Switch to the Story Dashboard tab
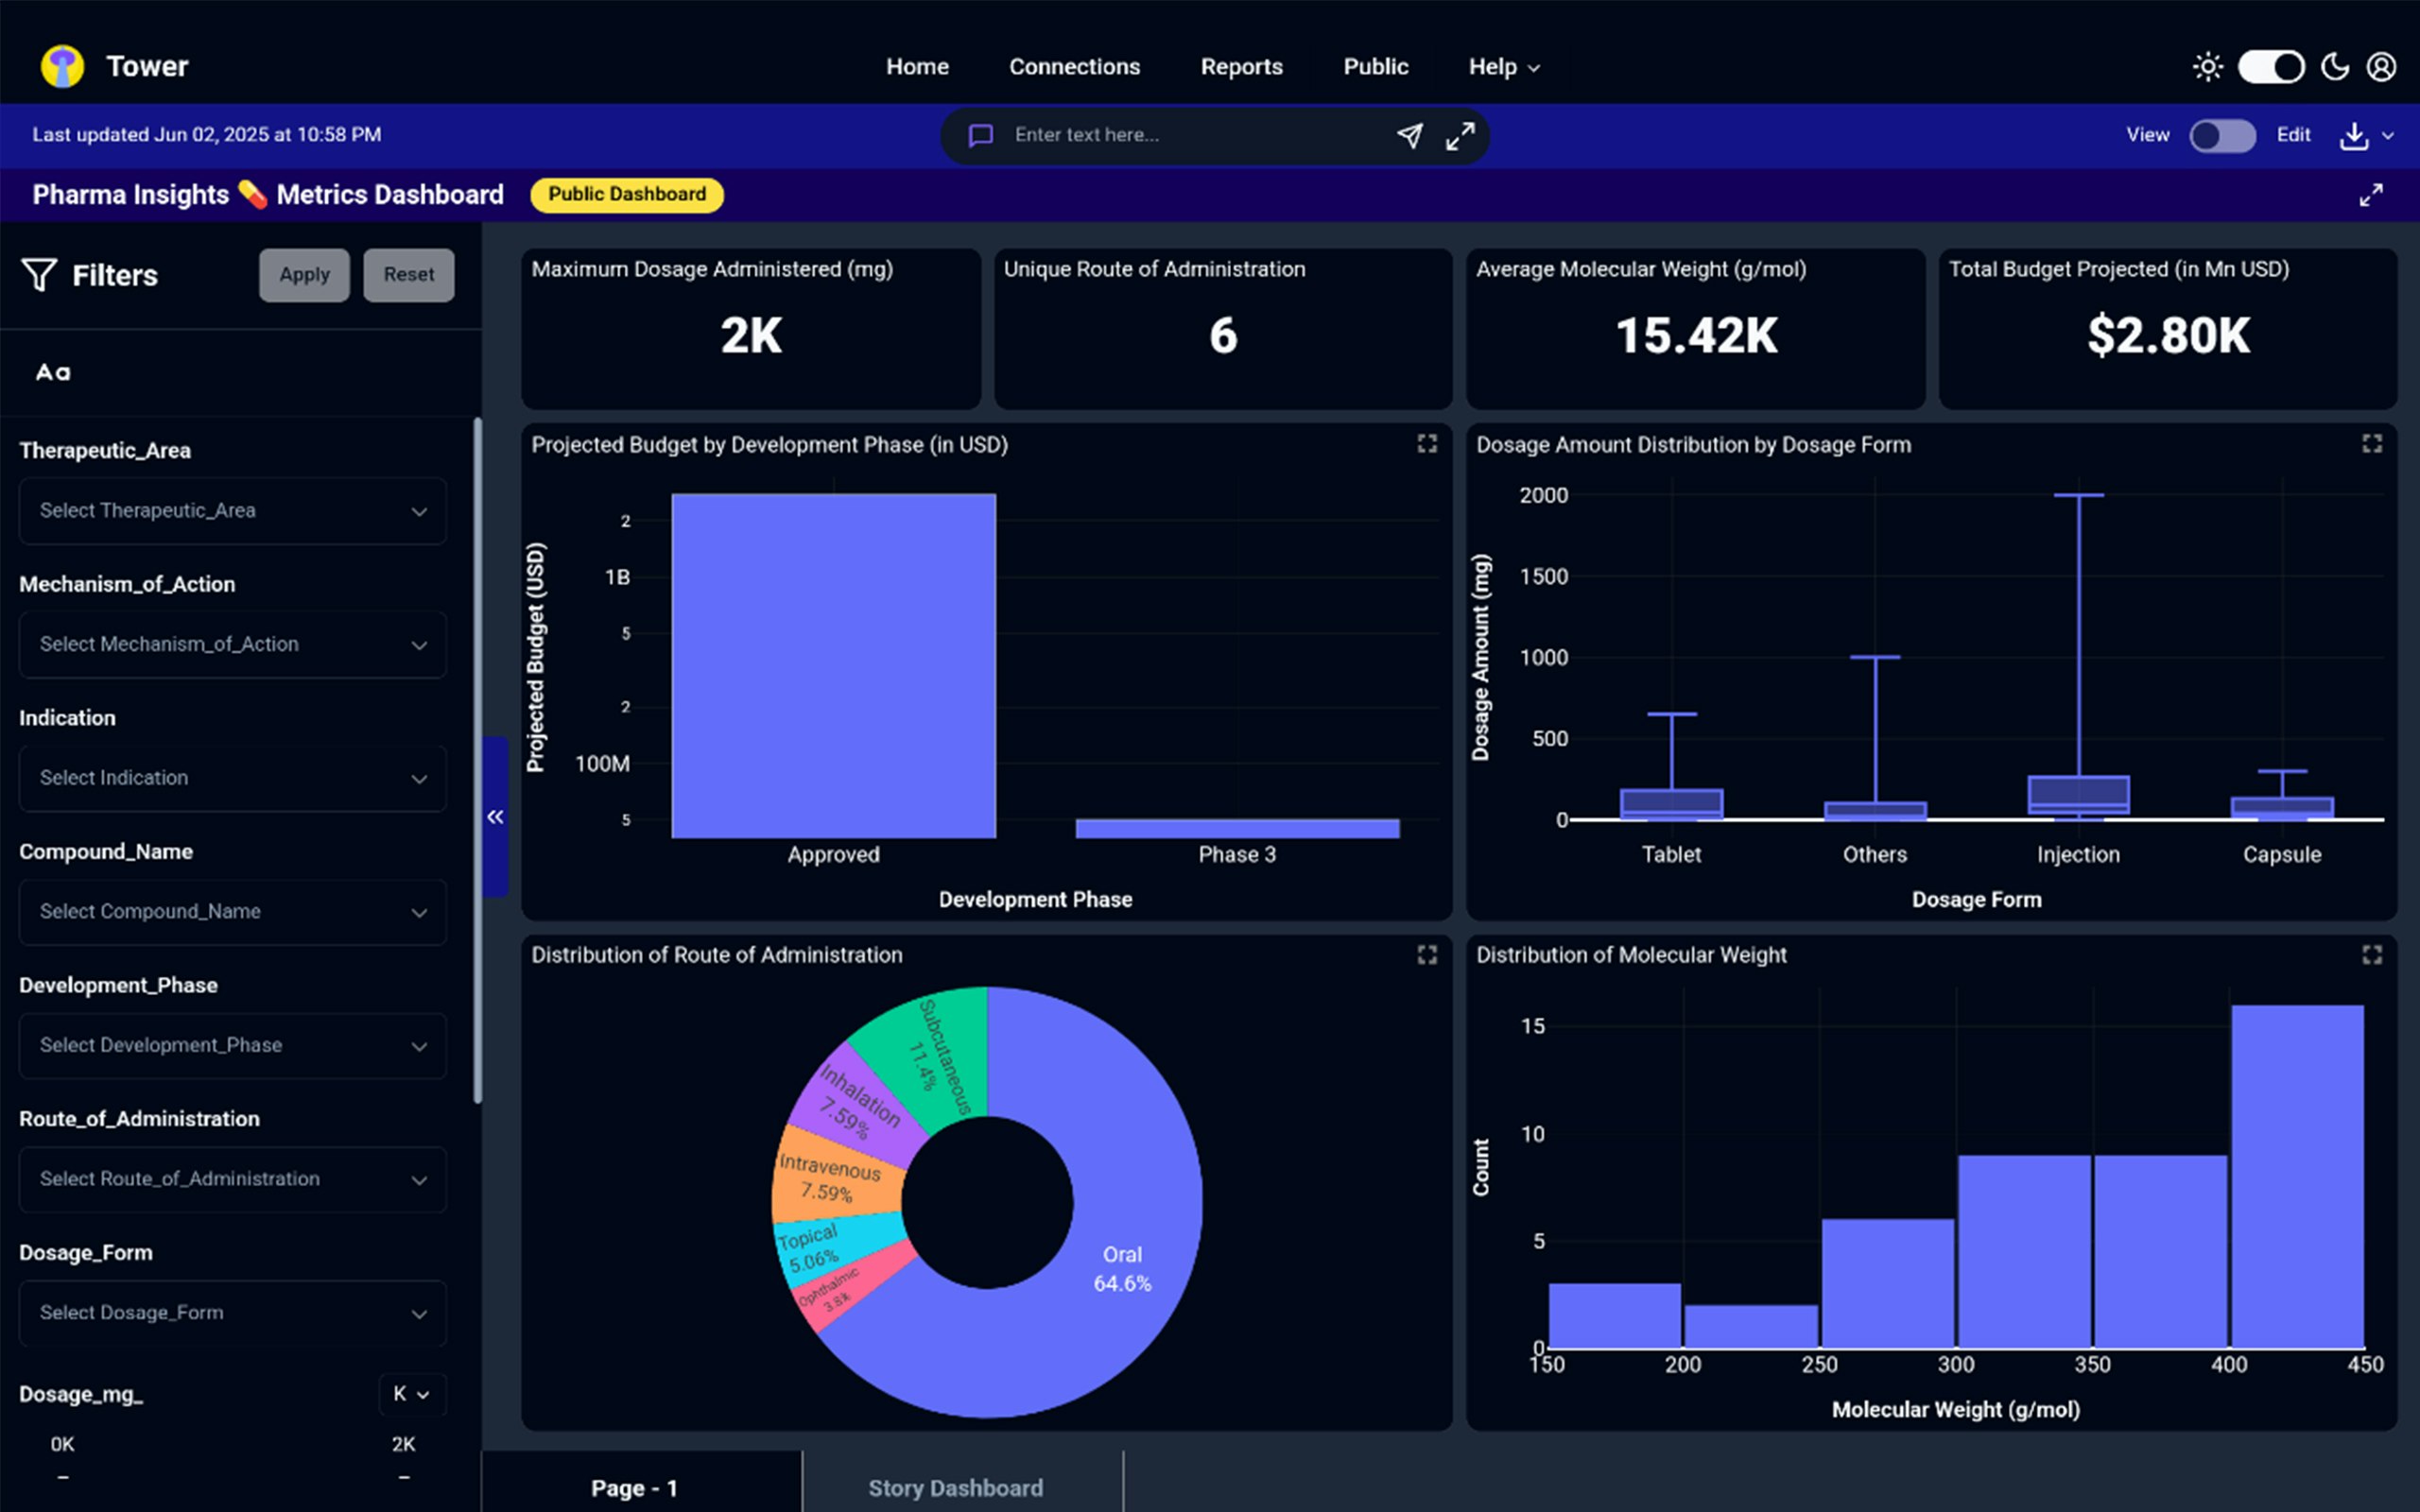This screenshot has width=2420, height=1512. pos(955,1488)
